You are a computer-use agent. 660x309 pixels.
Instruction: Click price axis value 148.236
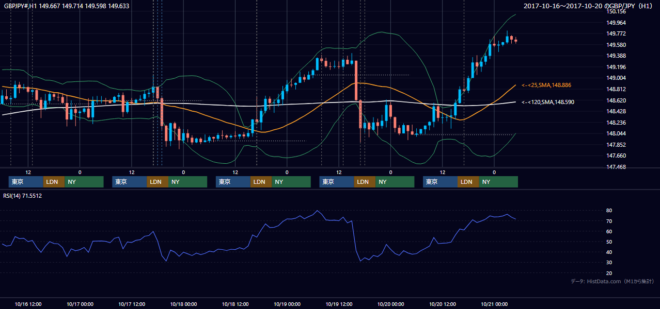(616, 123)
